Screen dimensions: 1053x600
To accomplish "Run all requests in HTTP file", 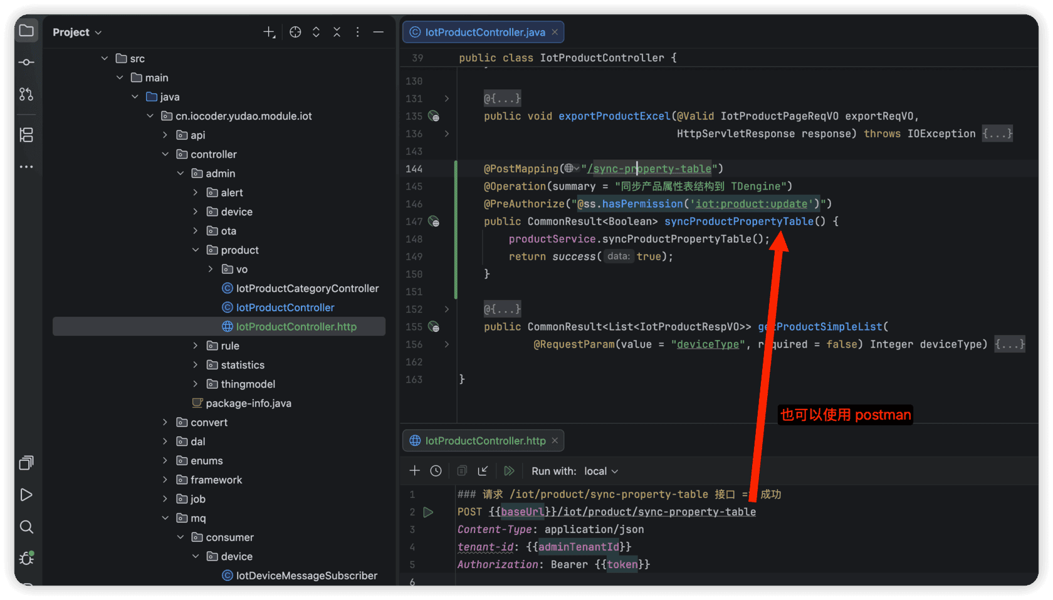I will 509,471.
